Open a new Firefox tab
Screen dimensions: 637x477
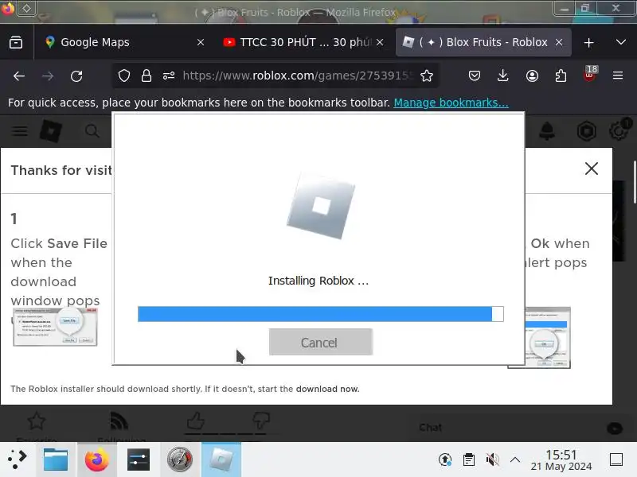tap(588, 42)
